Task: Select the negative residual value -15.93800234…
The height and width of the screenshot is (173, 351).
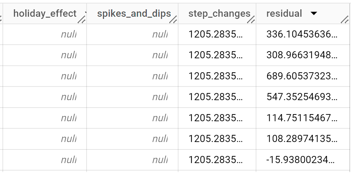Action: [301, 160]
